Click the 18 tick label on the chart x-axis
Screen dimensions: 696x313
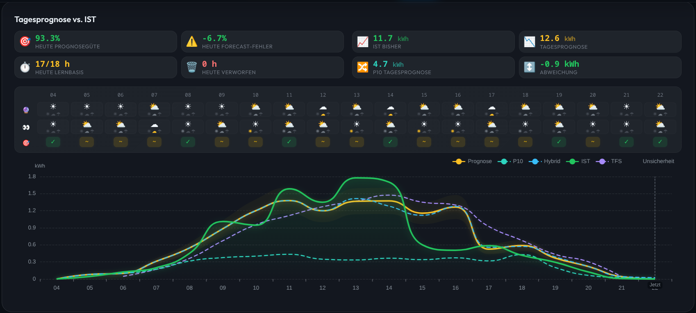click(x=522, y=288)
